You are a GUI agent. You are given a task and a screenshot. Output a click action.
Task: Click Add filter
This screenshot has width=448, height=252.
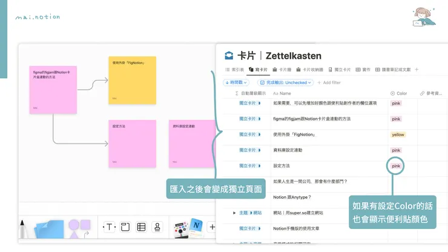(x=329, y=82)
